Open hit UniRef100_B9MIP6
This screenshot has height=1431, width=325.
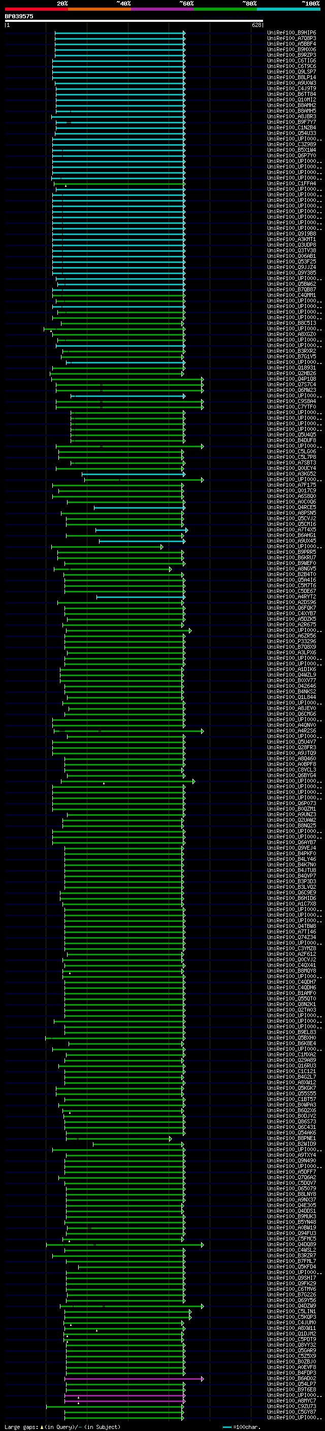point(291,33)
